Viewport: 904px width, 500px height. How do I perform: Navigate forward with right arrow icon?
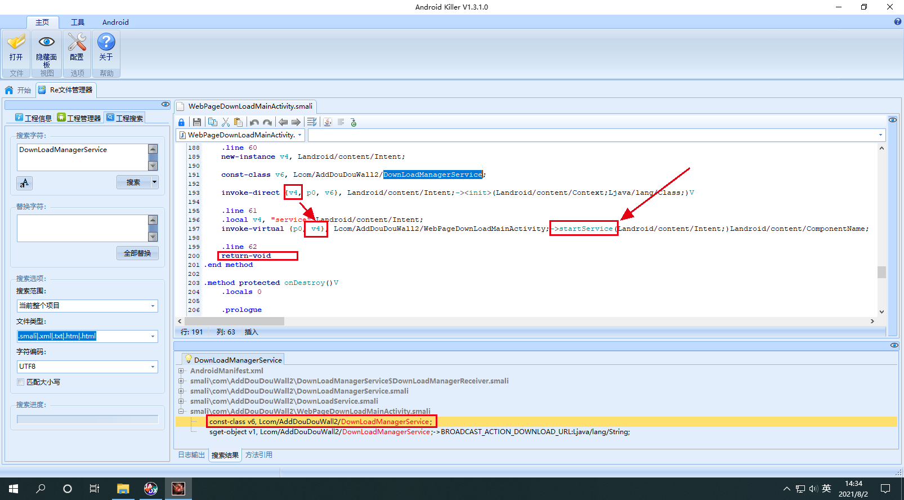click(x=296, y=122)
